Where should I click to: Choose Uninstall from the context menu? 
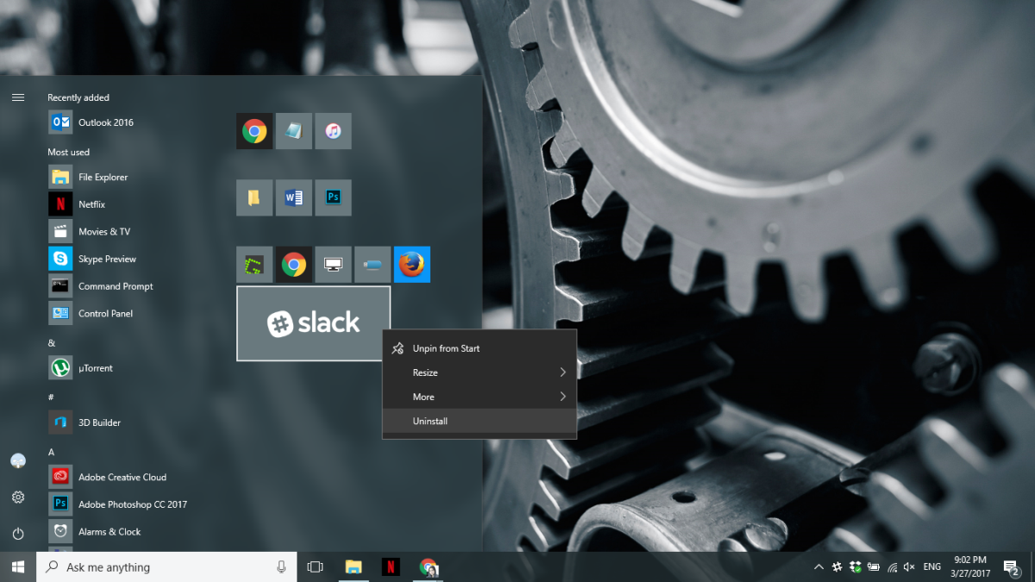point(480,421)
